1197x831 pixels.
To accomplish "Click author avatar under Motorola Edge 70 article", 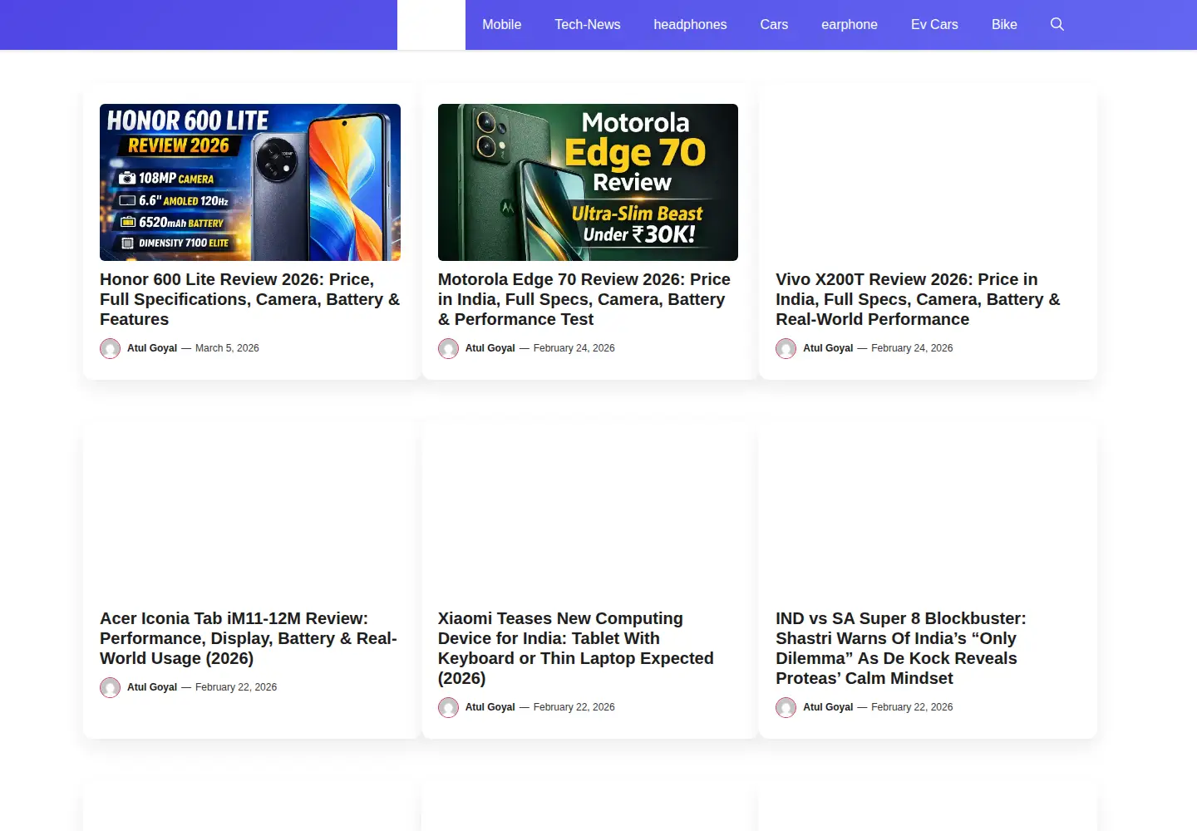I will (x=449, y=349).
